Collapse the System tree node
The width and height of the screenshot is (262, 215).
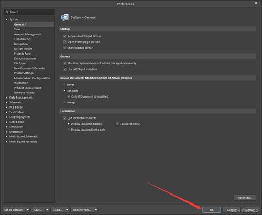tap(6, 19)
